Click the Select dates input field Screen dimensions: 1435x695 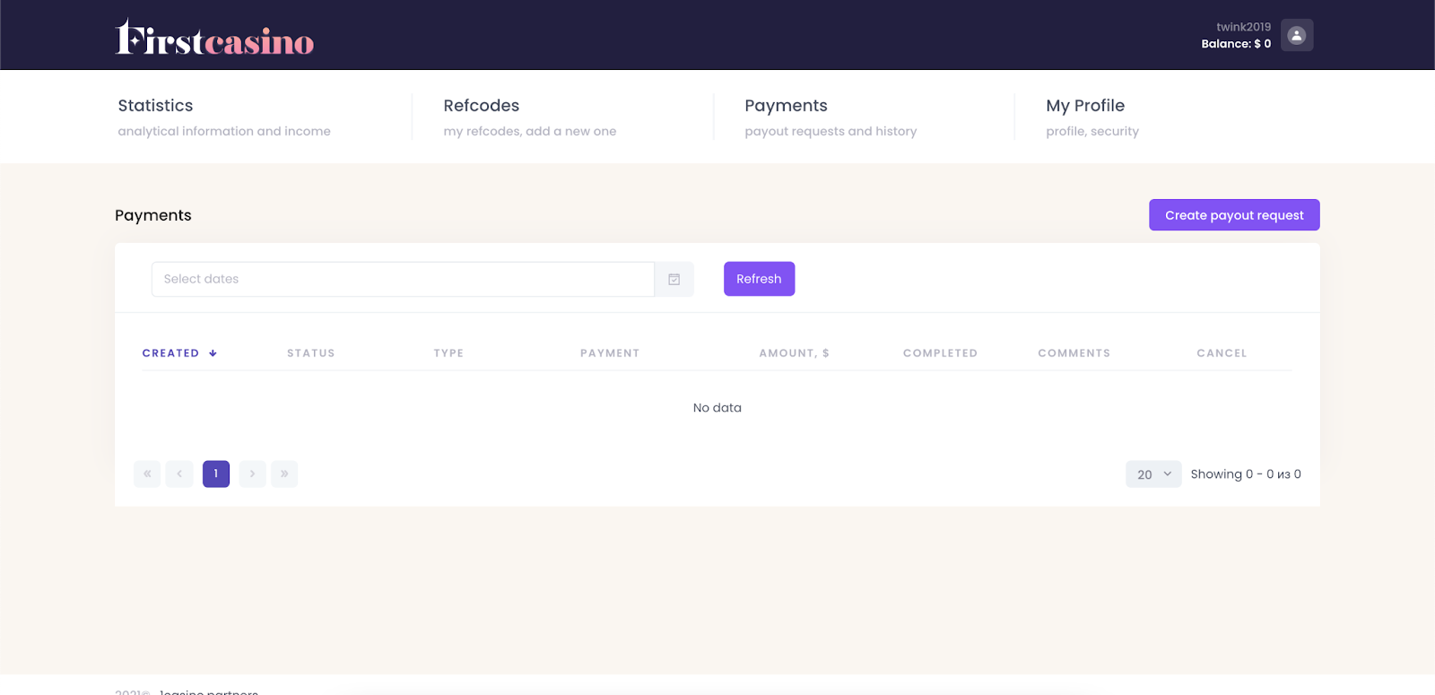coord(403,280)
